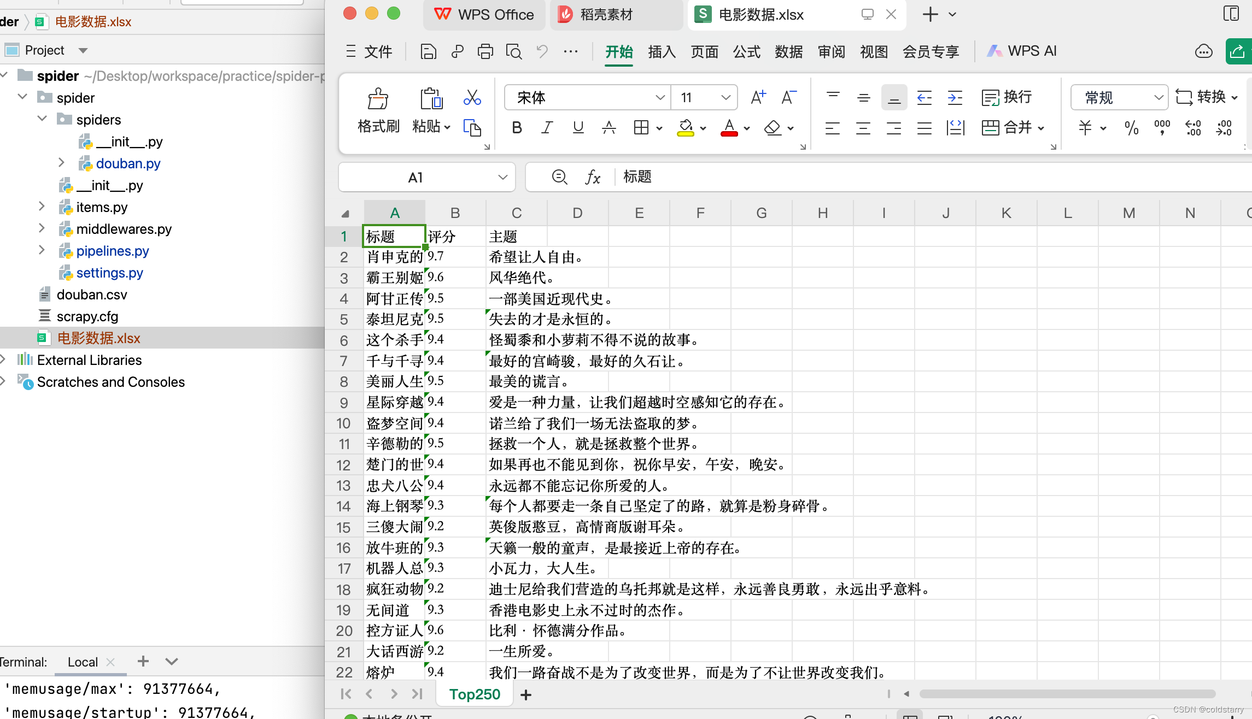
Task: Open the 数据 ribbon tab
Action: [x=788, y=51]
